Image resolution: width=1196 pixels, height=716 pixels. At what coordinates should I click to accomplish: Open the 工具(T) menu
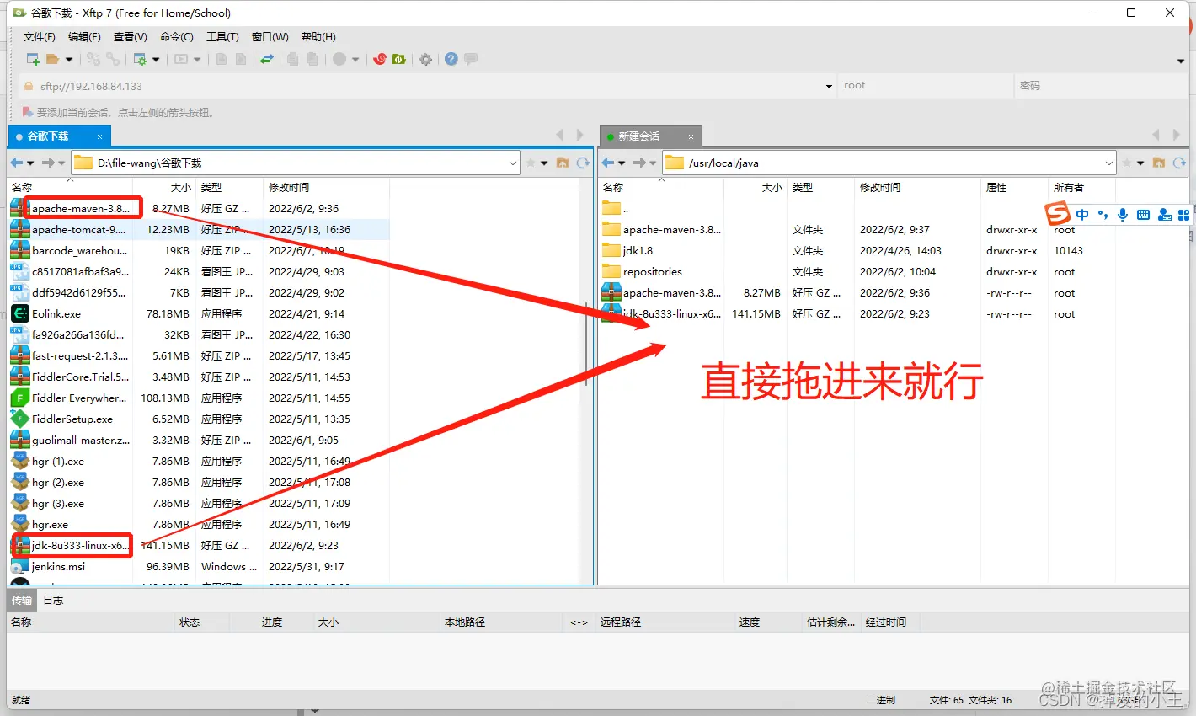[x=222, y=37]
